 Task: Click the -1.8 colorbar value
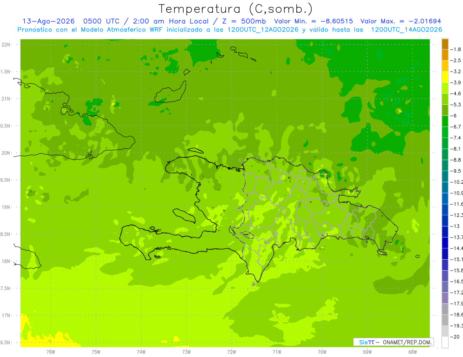point(456,49)
